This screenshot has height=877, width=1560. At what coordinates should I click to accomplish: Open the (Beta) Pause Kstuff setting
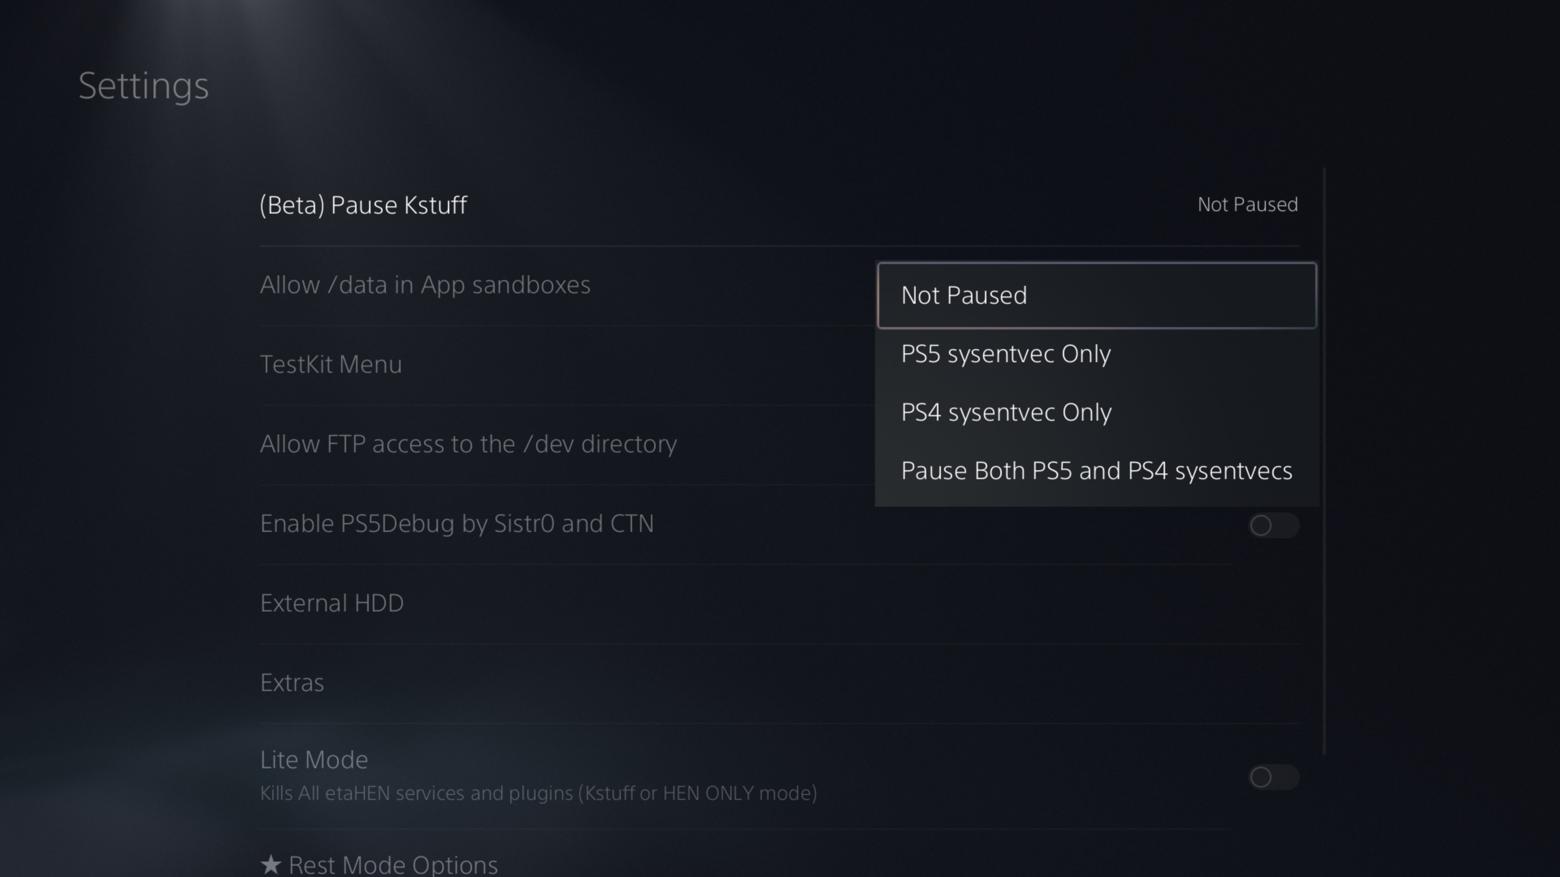pyautogui.click(x=363, y=205)
